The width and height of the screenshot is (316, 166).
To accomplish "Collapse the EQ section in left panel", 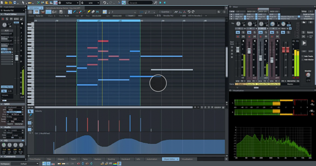I will click(x=2, y=140).
